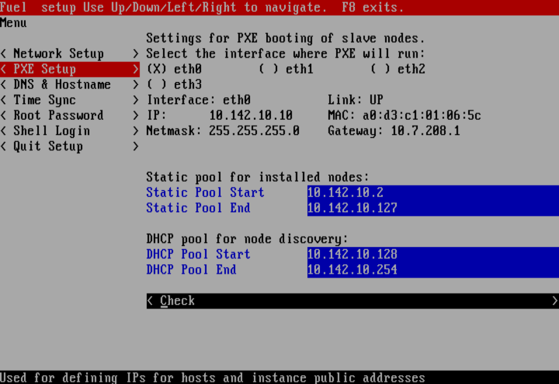
Task: Click the Netmask 255.255.255.0 value
Action: click(254, 130)
